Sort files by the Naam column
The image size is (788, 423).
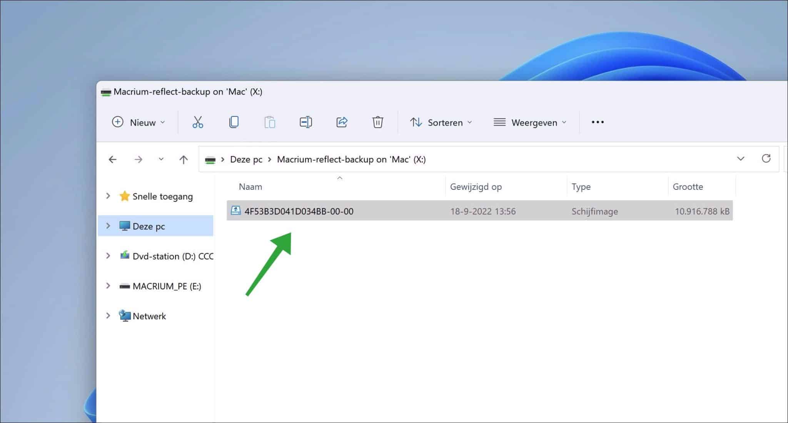tap(250, 187)
